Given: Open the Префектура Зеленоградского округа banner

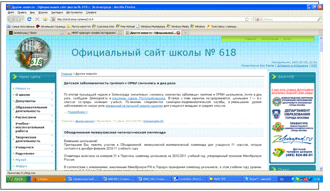Looking at the screenshot, I should click(292, 127).
